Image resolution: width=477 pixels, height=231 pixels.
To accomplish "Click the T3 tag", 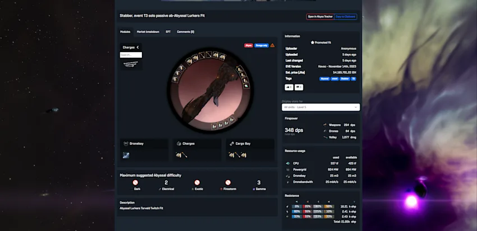I will [x=354, y=79].
